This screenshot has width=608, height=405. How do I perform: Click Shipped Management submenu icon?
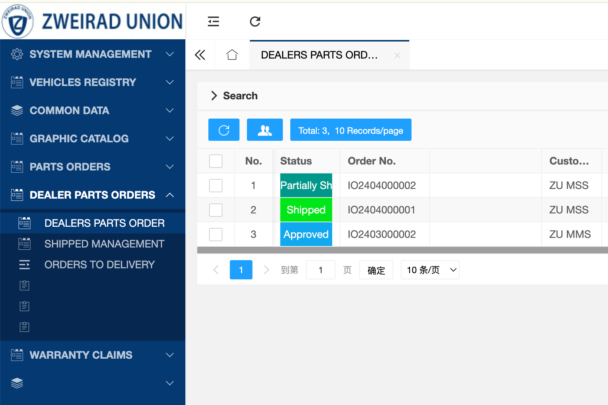click(x=24, y=244)
